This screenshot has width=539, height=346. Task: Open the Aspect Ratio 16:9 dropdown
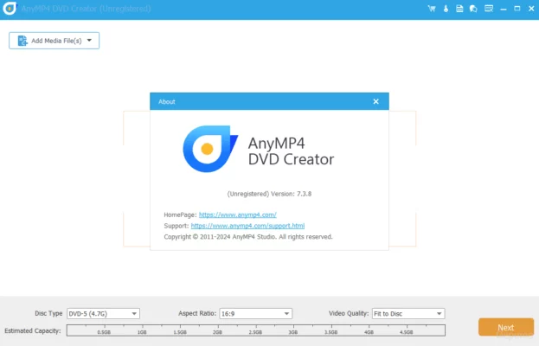(256, 313)
